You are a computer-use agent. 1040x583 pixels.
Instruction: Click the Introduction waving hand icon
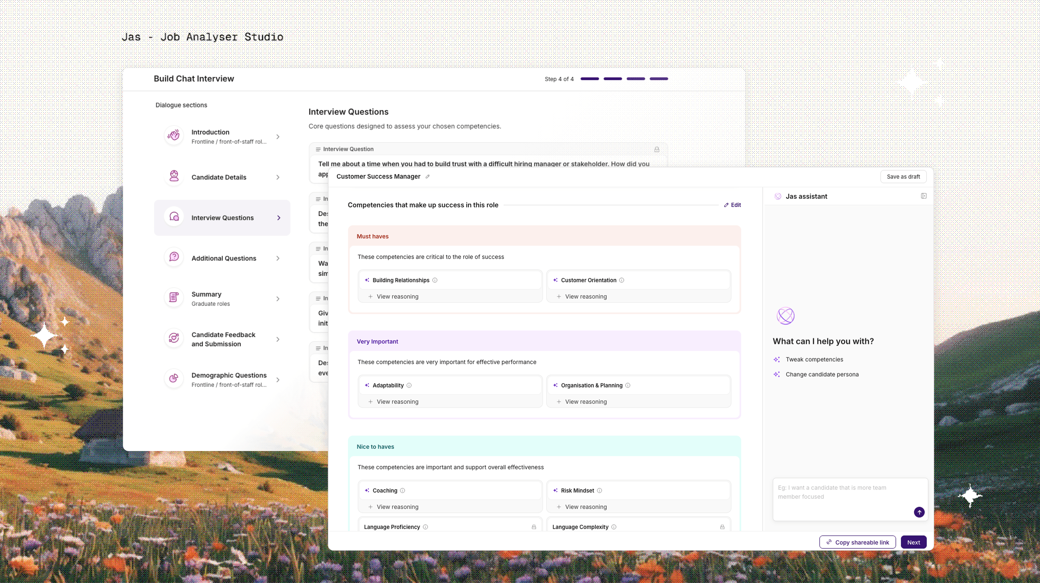click(x=174, y=135)
